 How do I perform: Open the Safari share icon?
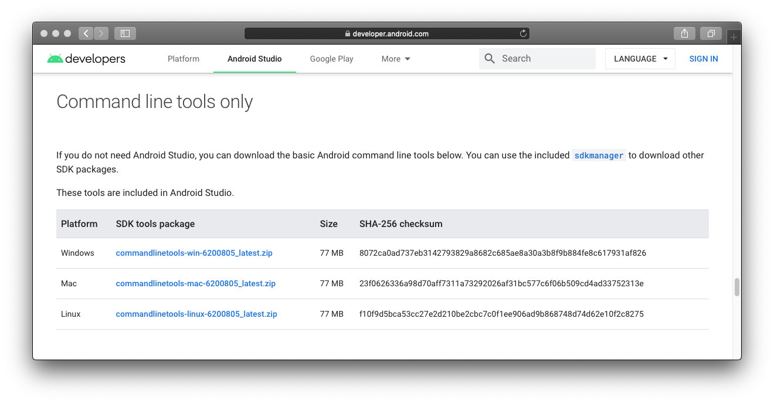click(684, 33)
